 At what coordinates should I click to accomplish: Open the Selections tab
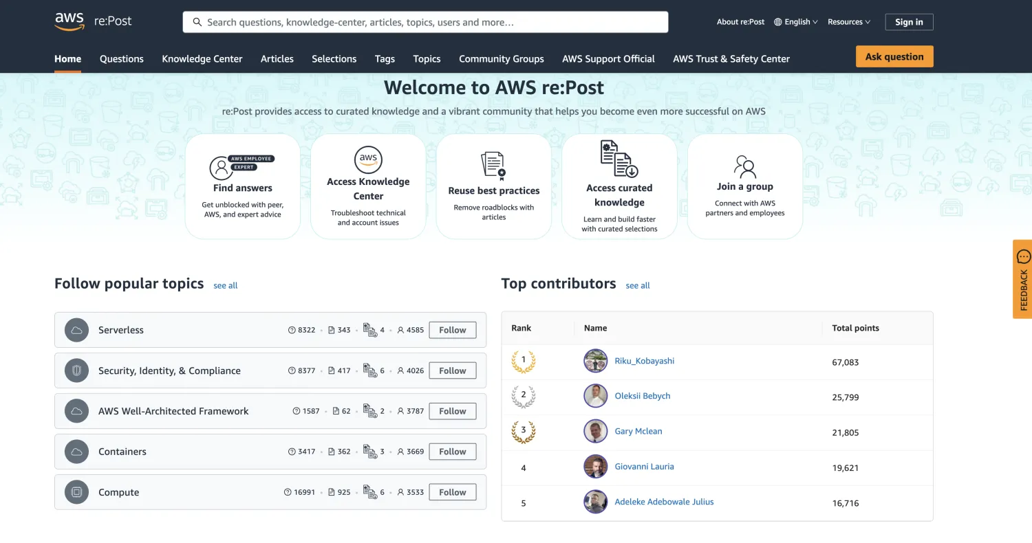tap(334, 59)
